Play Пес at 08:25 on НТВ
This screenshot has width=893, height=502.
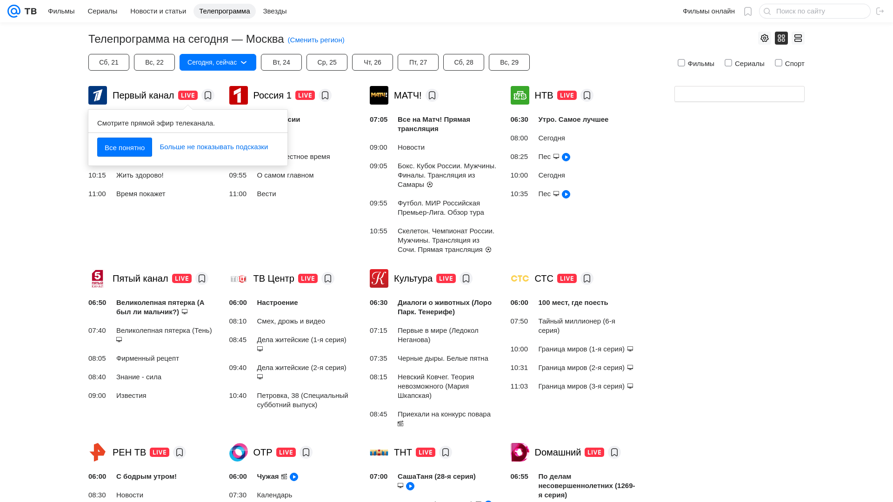coord(566,157)
